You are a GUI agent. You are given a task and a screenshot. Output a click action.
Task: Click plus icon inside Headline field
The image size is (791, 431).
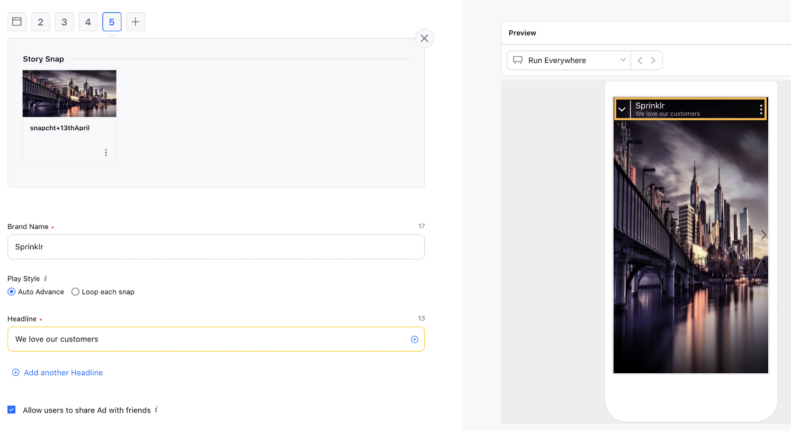click(x=415, y=339)
